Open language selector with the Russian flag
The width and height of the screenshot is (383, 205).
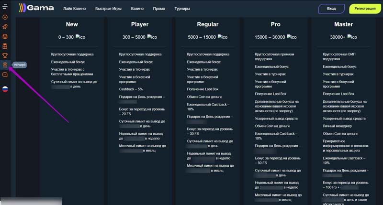(5, 89)
